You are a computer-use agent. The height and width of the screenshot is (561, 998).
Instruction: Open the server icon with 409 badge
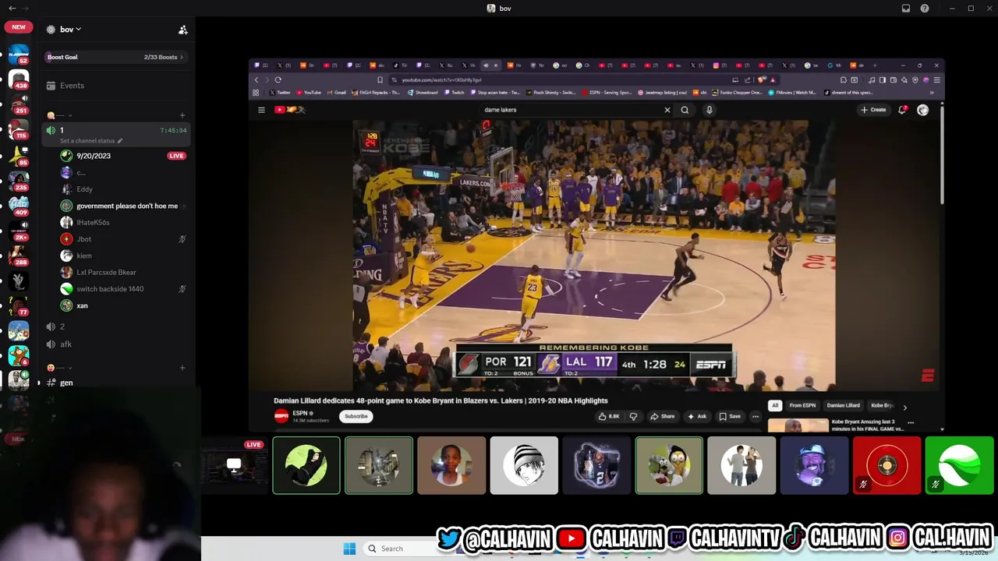[19, 206]
